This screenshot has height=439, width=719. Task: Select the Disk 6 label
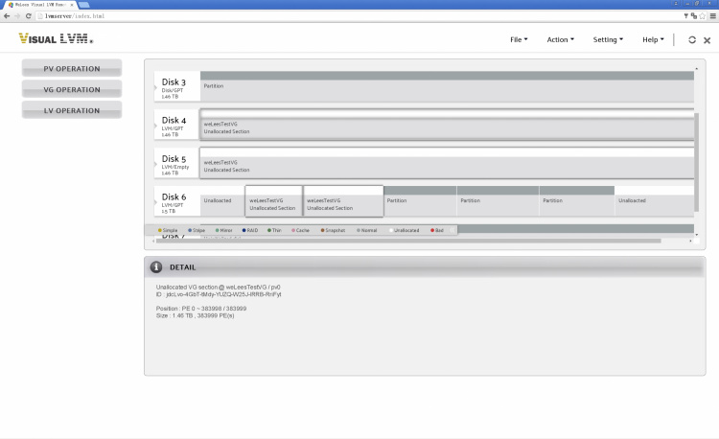174,197
